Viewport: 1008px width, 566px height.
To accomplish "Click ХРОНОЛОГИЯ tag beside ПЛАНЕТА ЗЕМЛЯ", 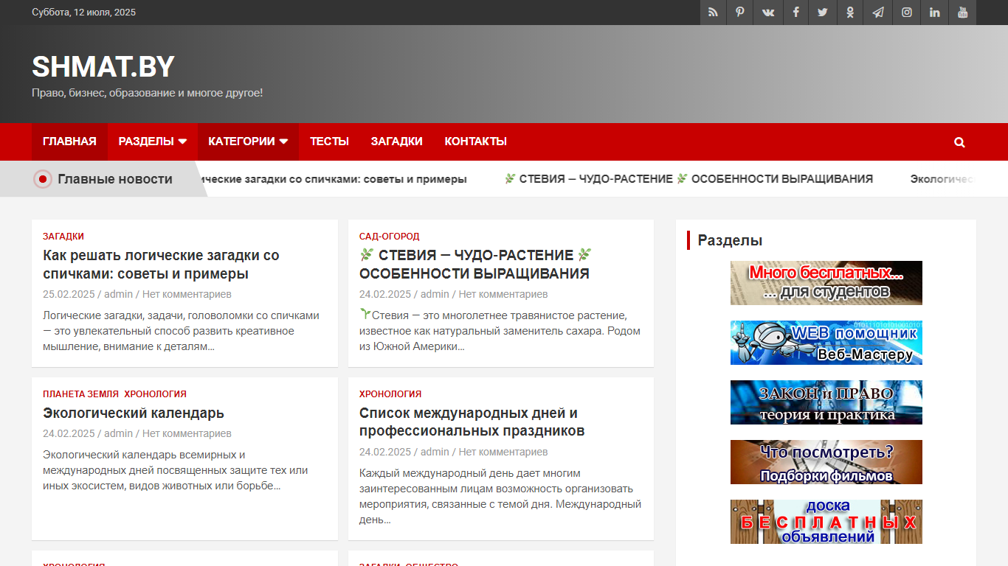I will [x=155, y=394].
